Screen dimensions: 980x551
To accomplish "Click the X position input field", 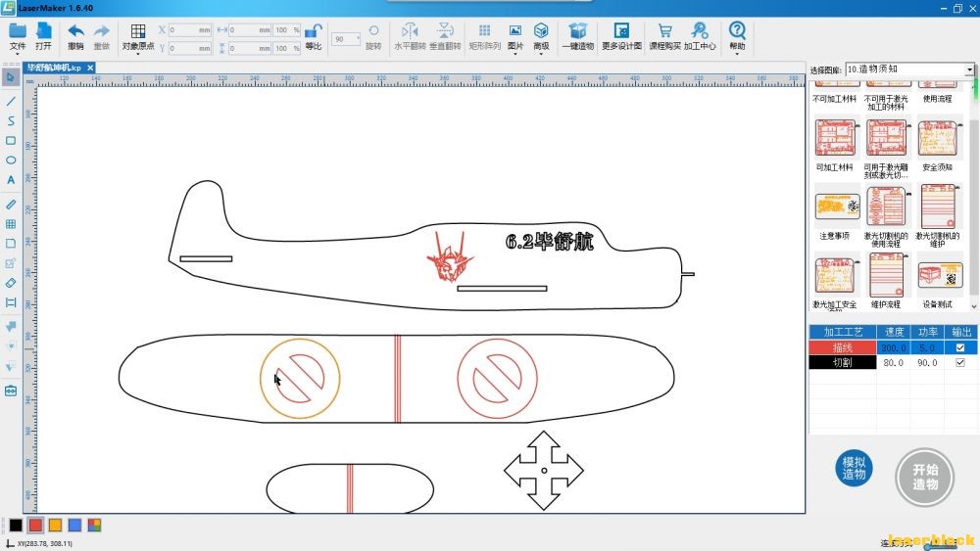I will [190, 30].
